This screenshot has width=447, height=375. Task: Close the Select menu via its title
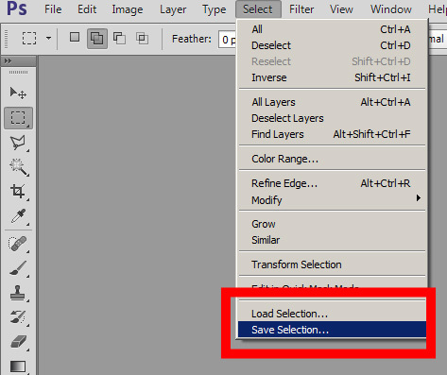click(x=258, y=9)
